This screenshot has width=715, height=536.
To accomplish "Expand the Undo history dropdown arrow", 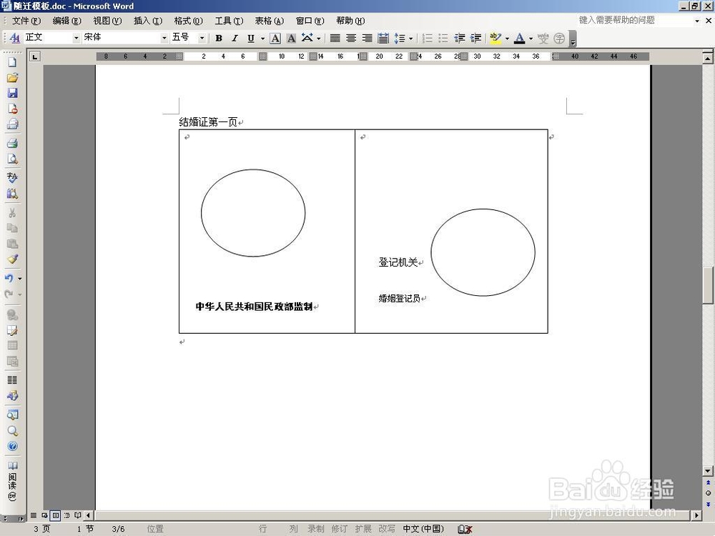I will coord(19,278).
